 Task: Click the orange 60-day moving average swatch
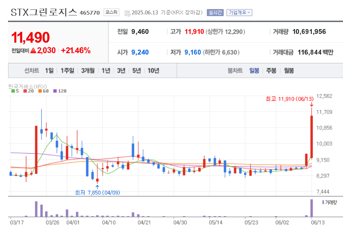pos(40,91)
